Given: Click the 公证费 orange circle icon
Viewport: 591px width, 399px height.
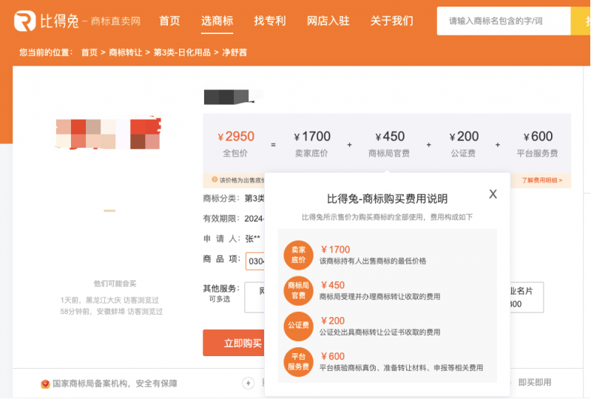Looking at the screenshot, I should pos(299,326).
